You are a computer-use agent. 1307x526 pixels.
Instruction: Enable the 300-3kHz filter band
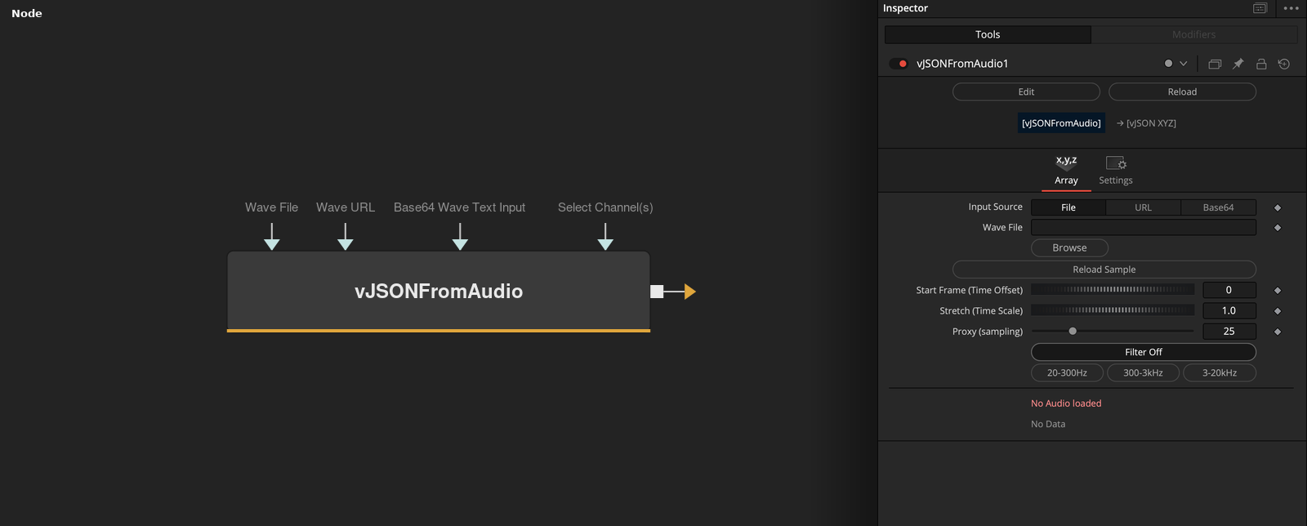click(1143, 373)
